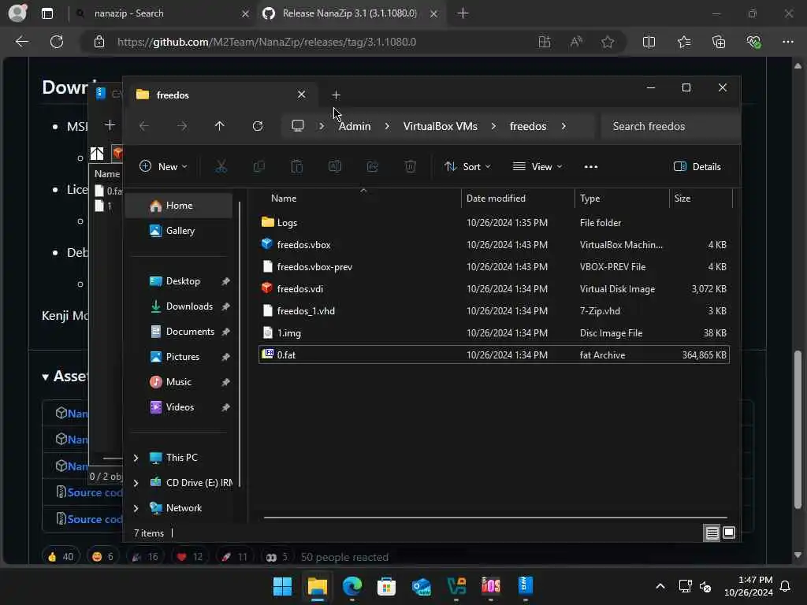Click the Cut scissors icon in Explorer toolbar
807x605 pixels.
click(x=221, y=167)
